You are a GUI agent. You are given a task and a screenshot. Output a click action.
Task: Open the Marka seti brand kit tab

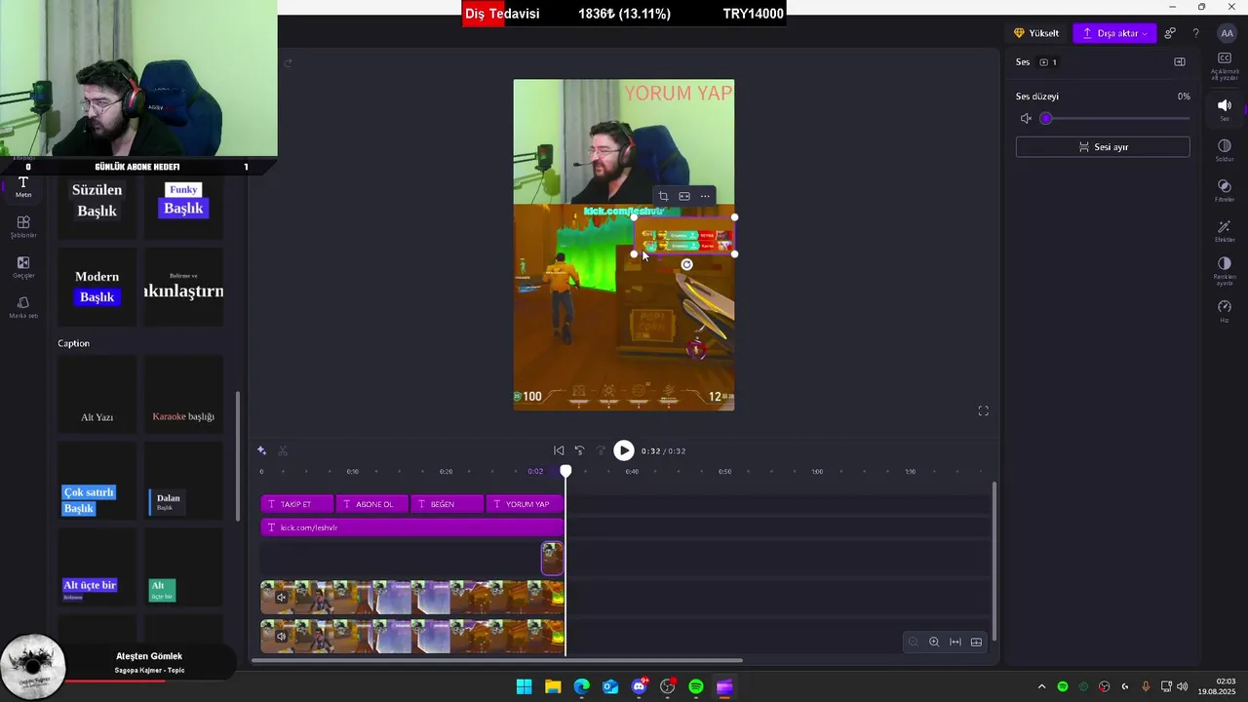click(23, 307)
